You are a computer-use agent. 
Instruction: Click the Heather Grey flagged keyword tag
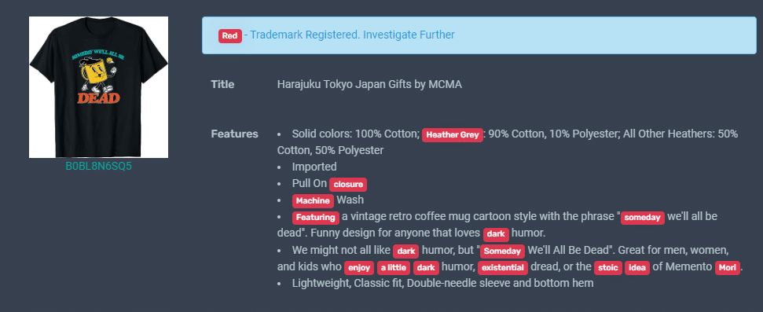coord(453,135)
